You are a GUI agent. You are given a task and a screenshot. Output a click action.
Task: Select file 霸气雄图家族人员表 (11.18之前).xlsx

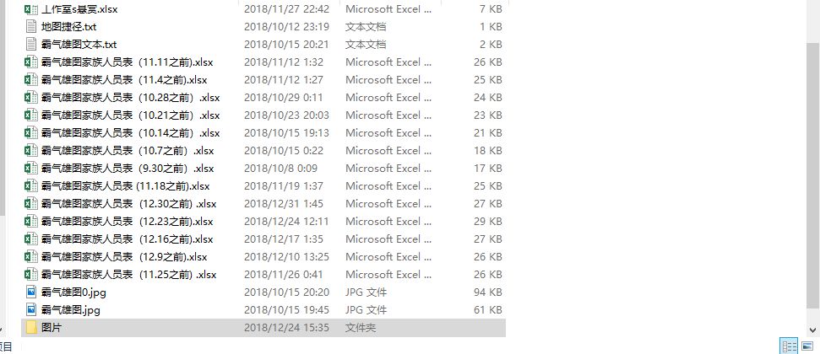(x=263, y=186)
